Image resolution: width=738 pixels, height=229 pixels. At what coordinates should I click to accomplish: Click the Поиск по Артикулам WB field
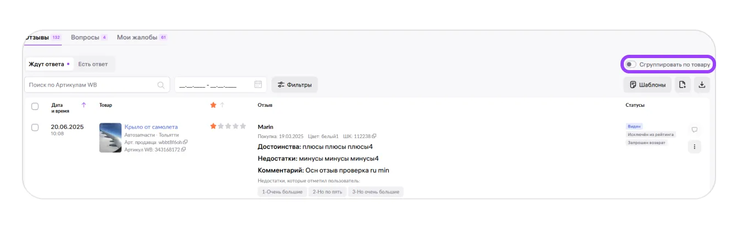[91, 85]
